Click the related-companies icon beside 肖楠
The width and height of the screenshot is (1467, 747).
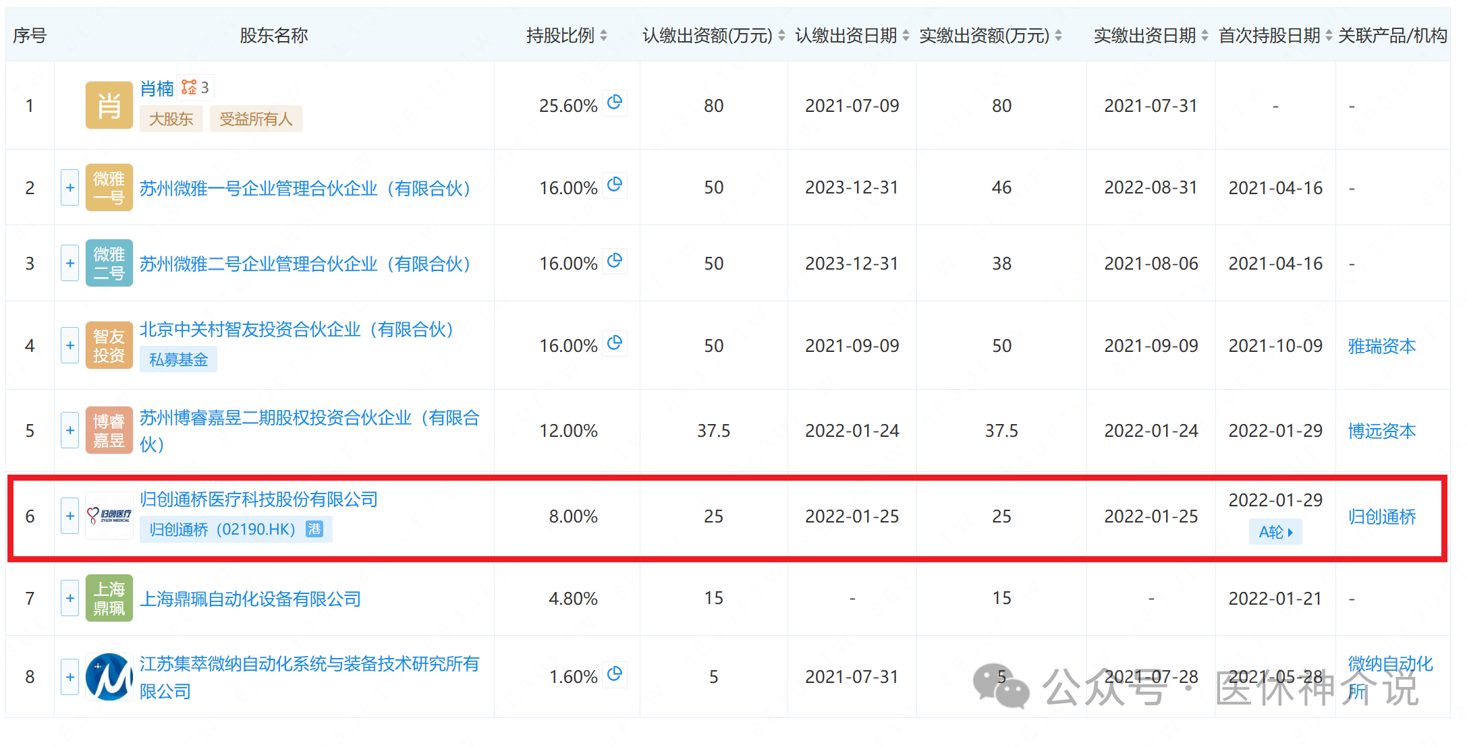click(x=196, y=88)
